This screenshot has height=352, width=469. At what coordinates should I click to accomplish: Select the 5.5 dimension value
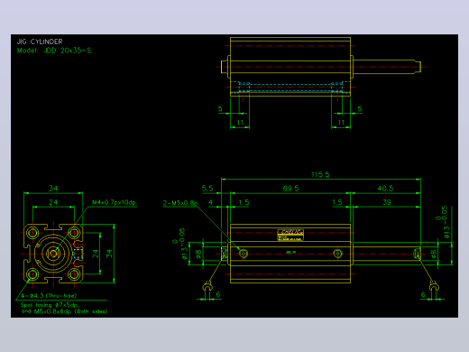207,189
